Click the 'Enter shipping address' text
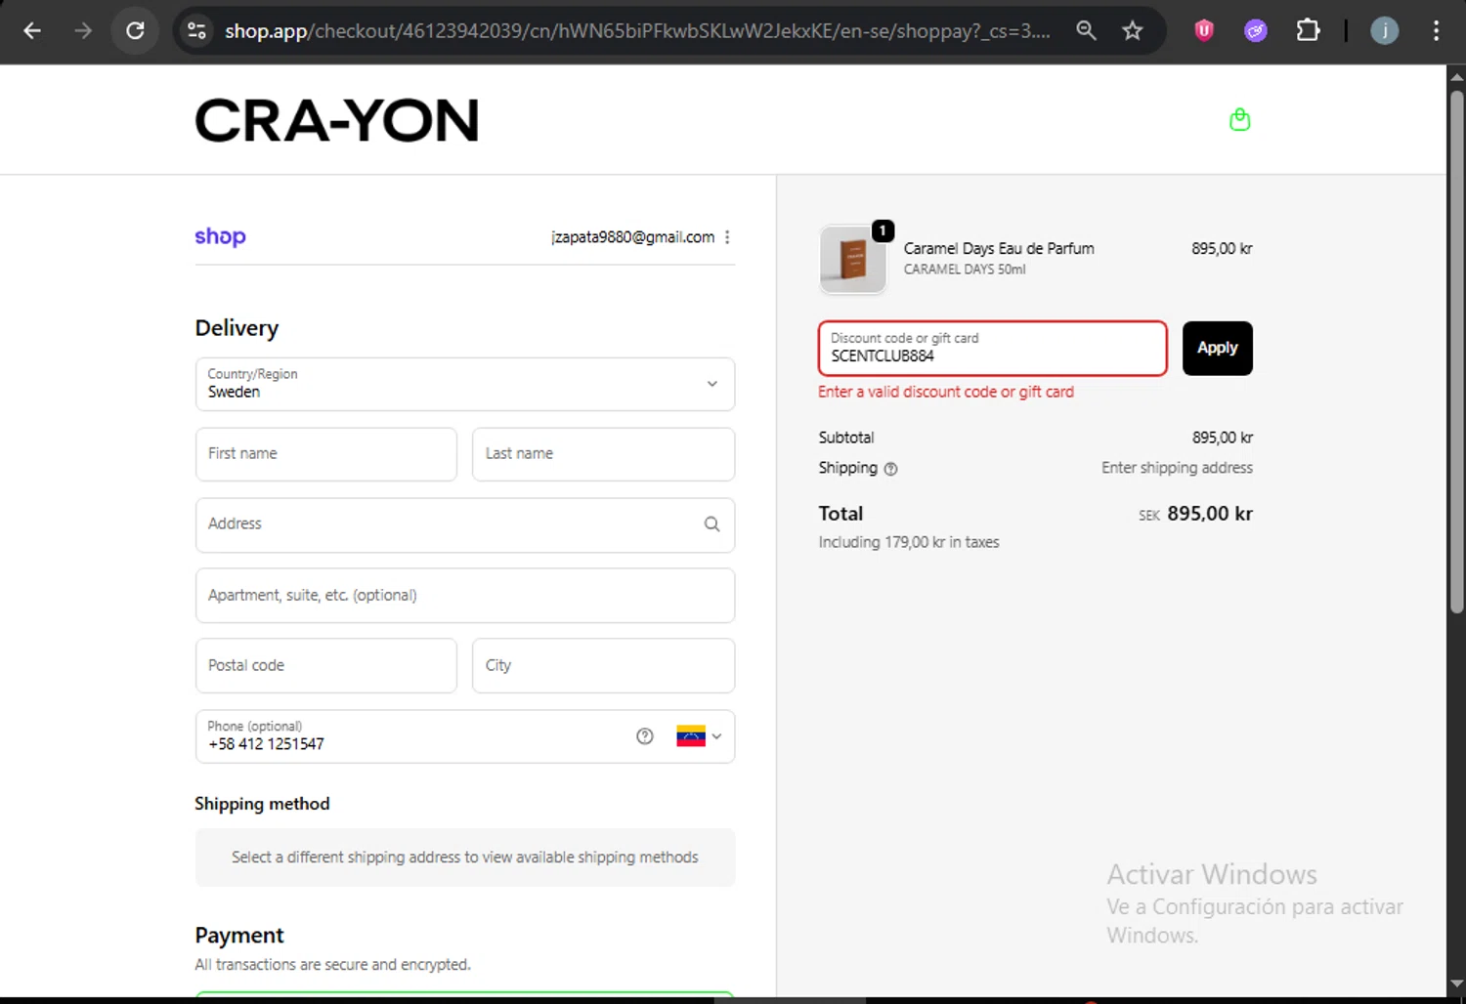 pos(1177,468)
